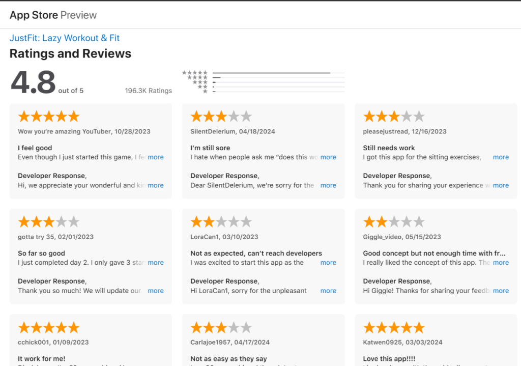The width and height of the screenshot is (521, 366).
Task: Click reviewer line 'Carlajoe1957, 04/17/2024'
Action: point(230,342)
